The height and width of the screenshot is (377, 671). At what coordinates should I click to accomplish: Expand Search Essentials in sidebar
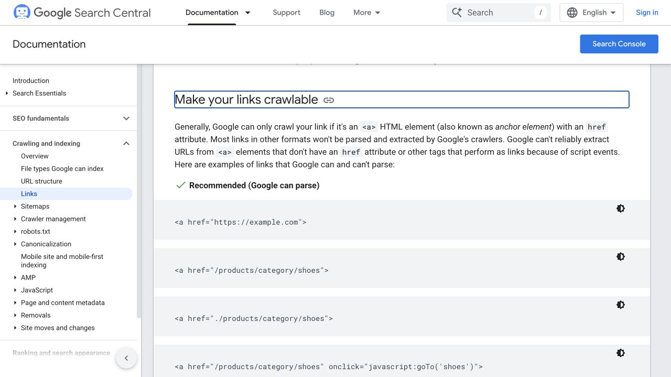coord(7,93)
